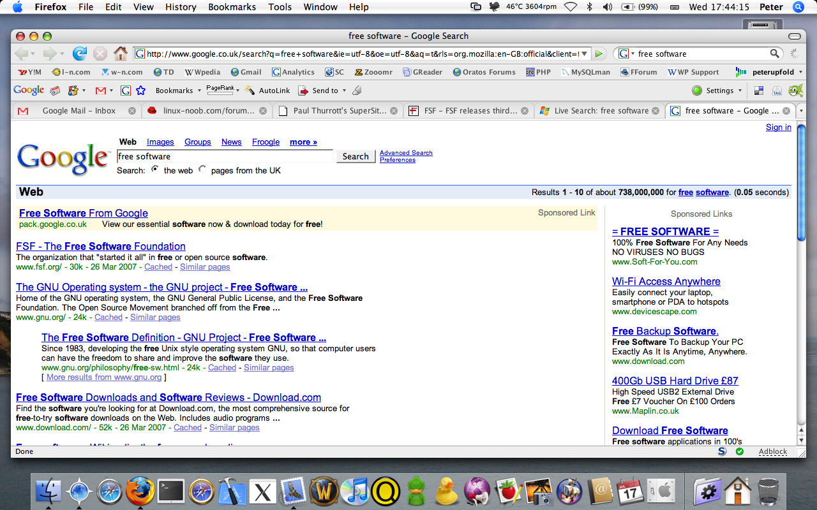Select 'the web' search radio button
The width and height of the screenshot is (817, 510).
[155, 170]
